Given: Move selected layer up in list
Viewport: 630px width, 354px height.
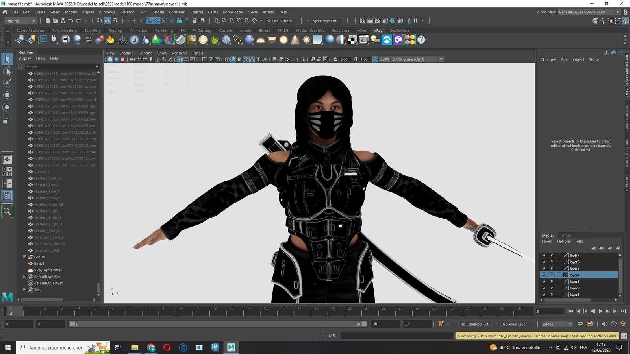Looking at the screenshot, I should [x=594, y=248].
